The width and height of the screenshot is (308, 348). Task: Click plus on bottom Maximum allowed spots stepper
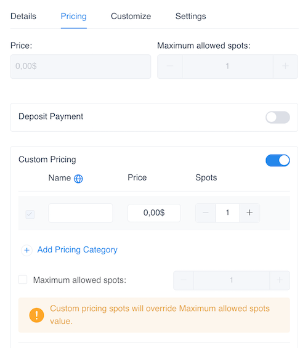(280, 280)
